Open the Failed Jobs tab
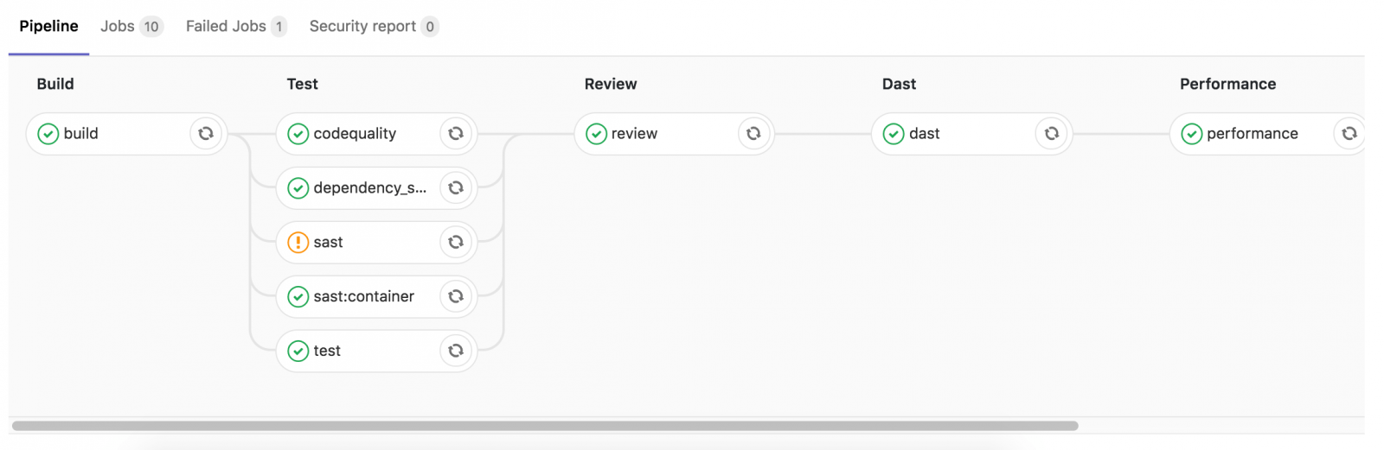The width and height of the screenshot is (1384, 450). 235,27
